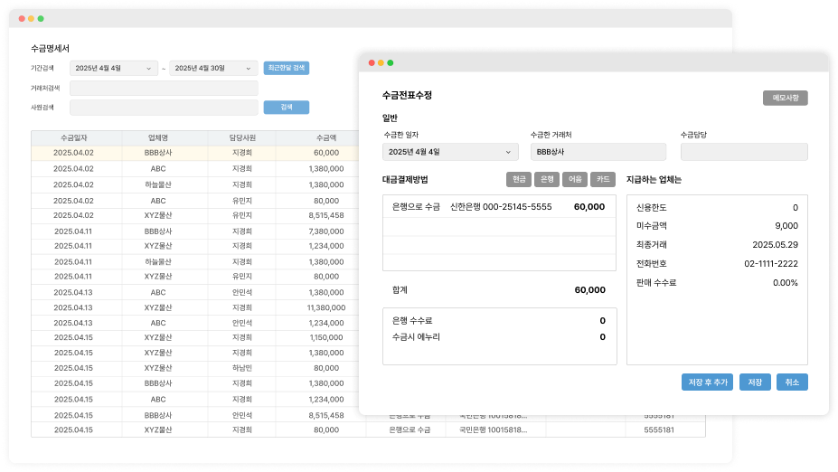
Task: Cancel editing with 취소 button
Action: click(x=792, y=382)
